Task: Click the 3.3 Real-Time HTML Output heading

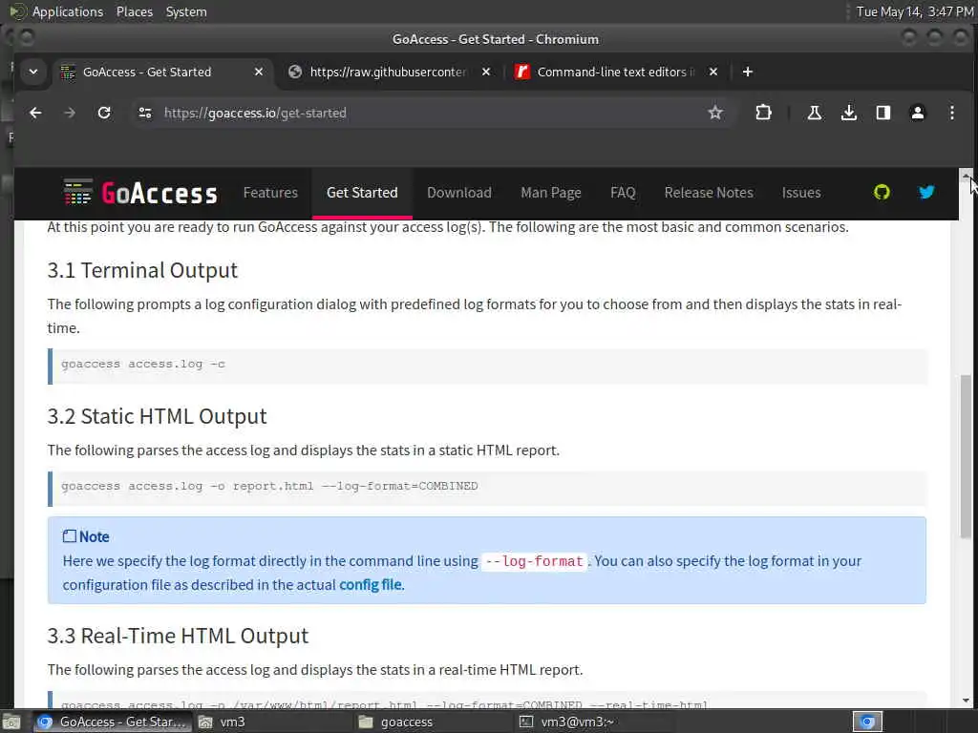Action: 178,635
